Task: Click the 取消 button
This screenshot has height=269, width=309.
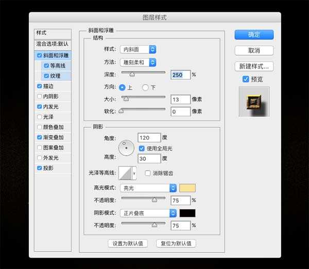Action: tap(254, 51)
